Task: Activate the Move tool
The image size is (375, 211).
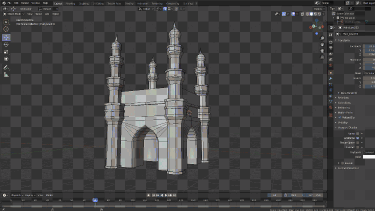Action: click(x=6, y=37)
